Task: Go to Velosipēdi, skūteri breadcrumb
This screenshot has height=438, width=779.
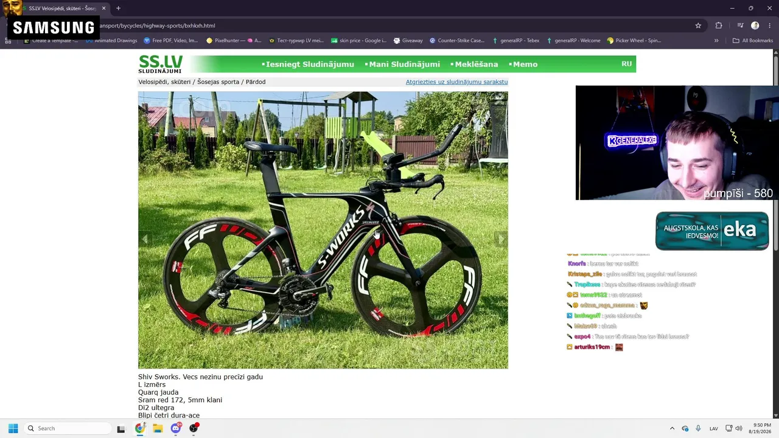Action: [164, 82]
